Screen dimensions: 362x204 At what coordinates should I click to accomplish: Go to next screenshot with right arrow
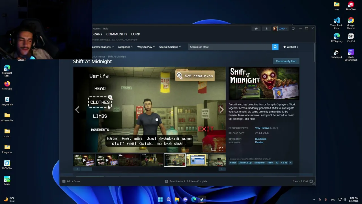221,110
